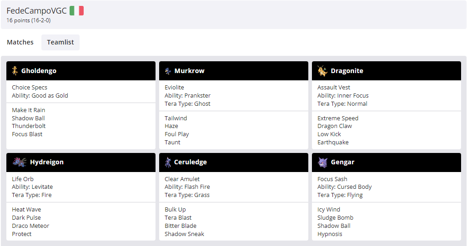The image size is (467, 246).
Task: Click the Bitter Blade move
Action: coord(181,226)
